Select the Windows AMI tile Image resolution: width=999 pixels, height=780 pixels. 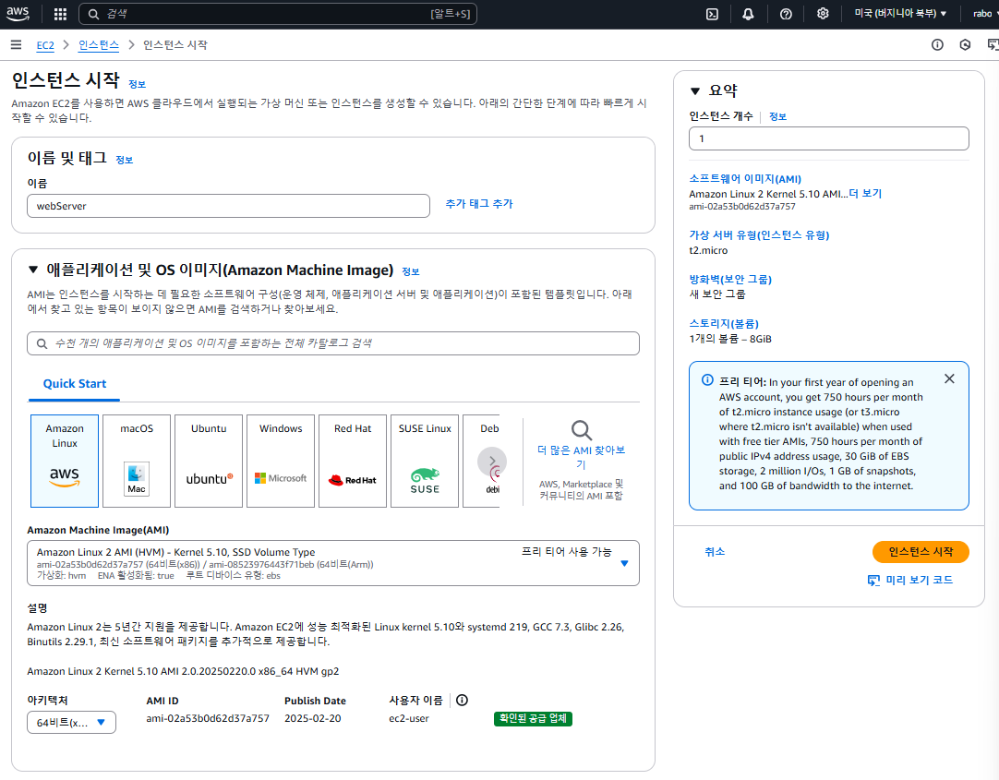click(x=281, y=461)
